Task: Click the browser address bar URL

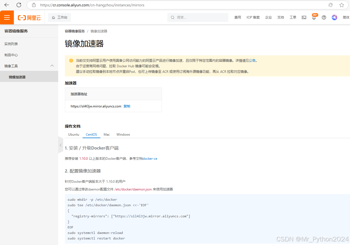Action: (x=92, y=5)
